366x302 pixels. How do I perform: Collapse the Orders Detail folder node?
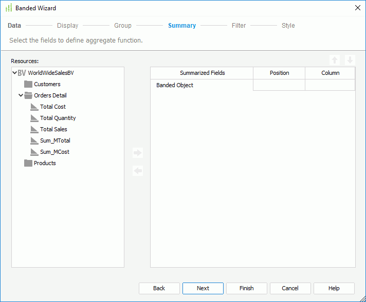tap(21, 95)
